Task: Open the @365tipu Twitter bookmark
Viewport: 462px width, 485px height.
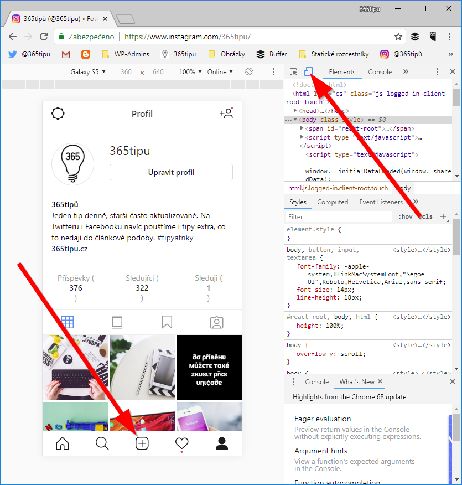Action: coord(29,54)
